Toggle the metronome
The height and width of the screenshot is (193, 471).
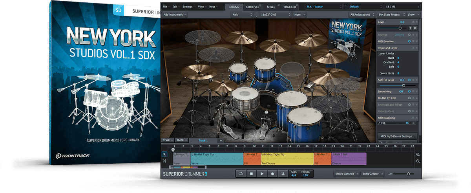[x=283, y=174]
